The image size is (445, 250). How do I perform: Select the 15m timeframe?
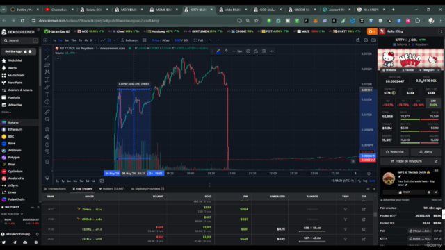coord(74,40)
